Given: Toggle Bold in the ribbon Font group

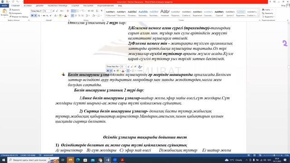Looking at the screenshot, I should tap(32, 15).
